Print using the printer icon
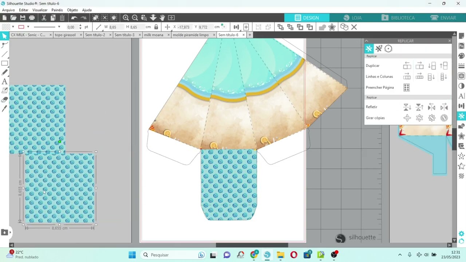Screen dimensions: 466x262 32,17
